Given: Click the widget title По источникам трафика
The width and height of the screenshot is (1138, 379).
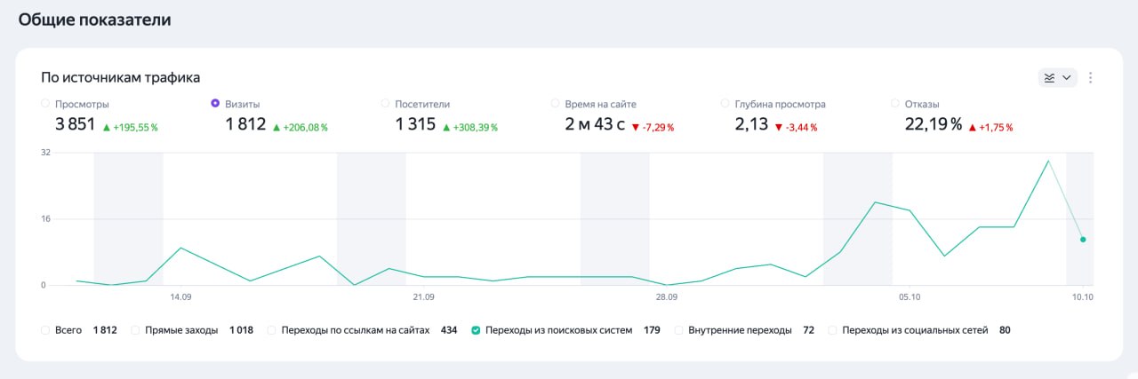Looking at the screenshot, I should click(121, 77).
